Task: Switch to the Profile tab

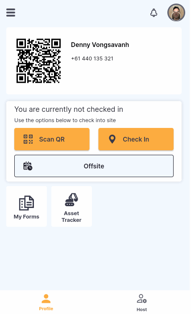Action: click(x=46, y=302)
